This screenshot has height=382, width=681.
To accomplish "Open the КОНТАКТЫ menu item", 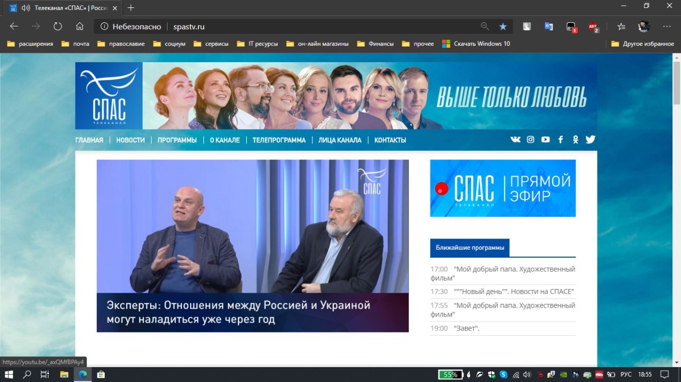I will pos(390,140).
